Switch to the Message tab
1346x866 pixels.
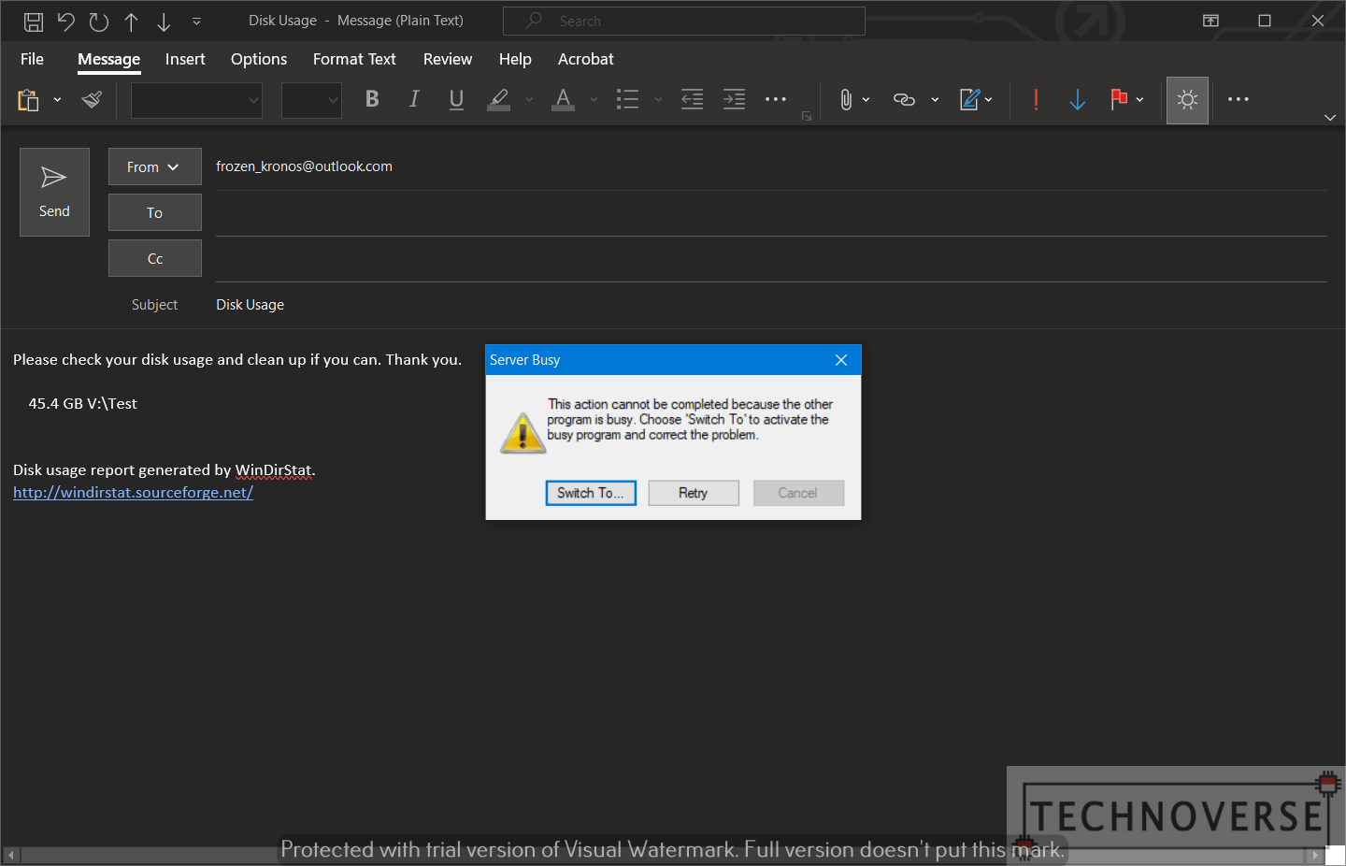[x=109, y=59]
